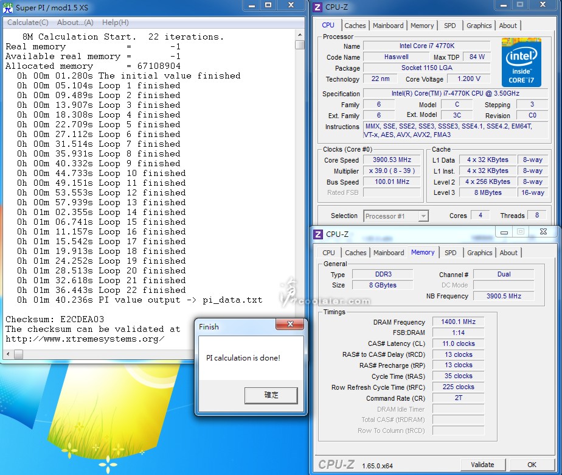
Task: Minimize the bottom CPU-Z window
Action: click(504, 232)
